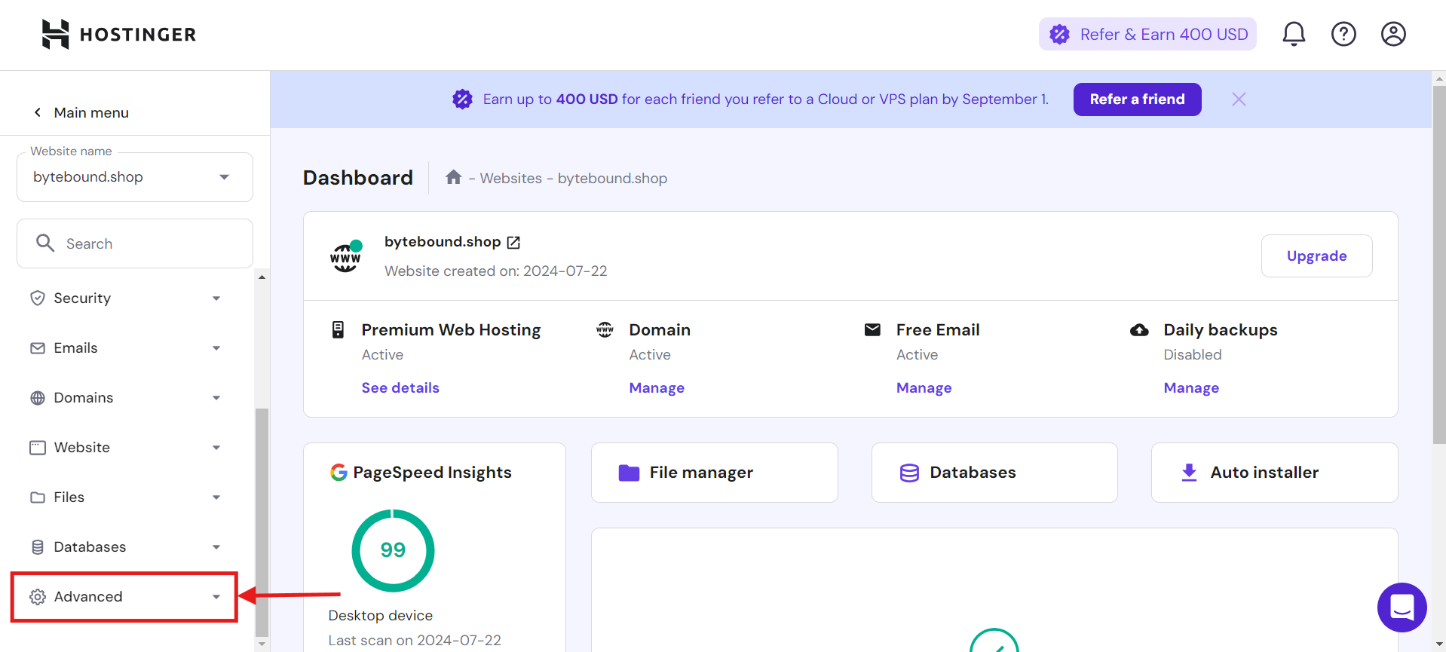Go back to Main menu
This screenshot has width=1446, height=652.
coord(81,112)
